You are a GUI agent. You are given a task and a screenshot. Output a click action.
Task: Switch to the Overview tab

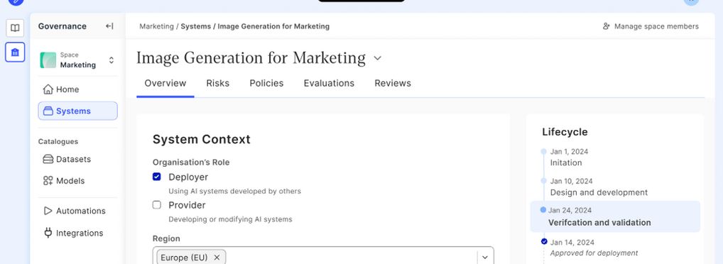pyautogui.click(x=165, y=84)
